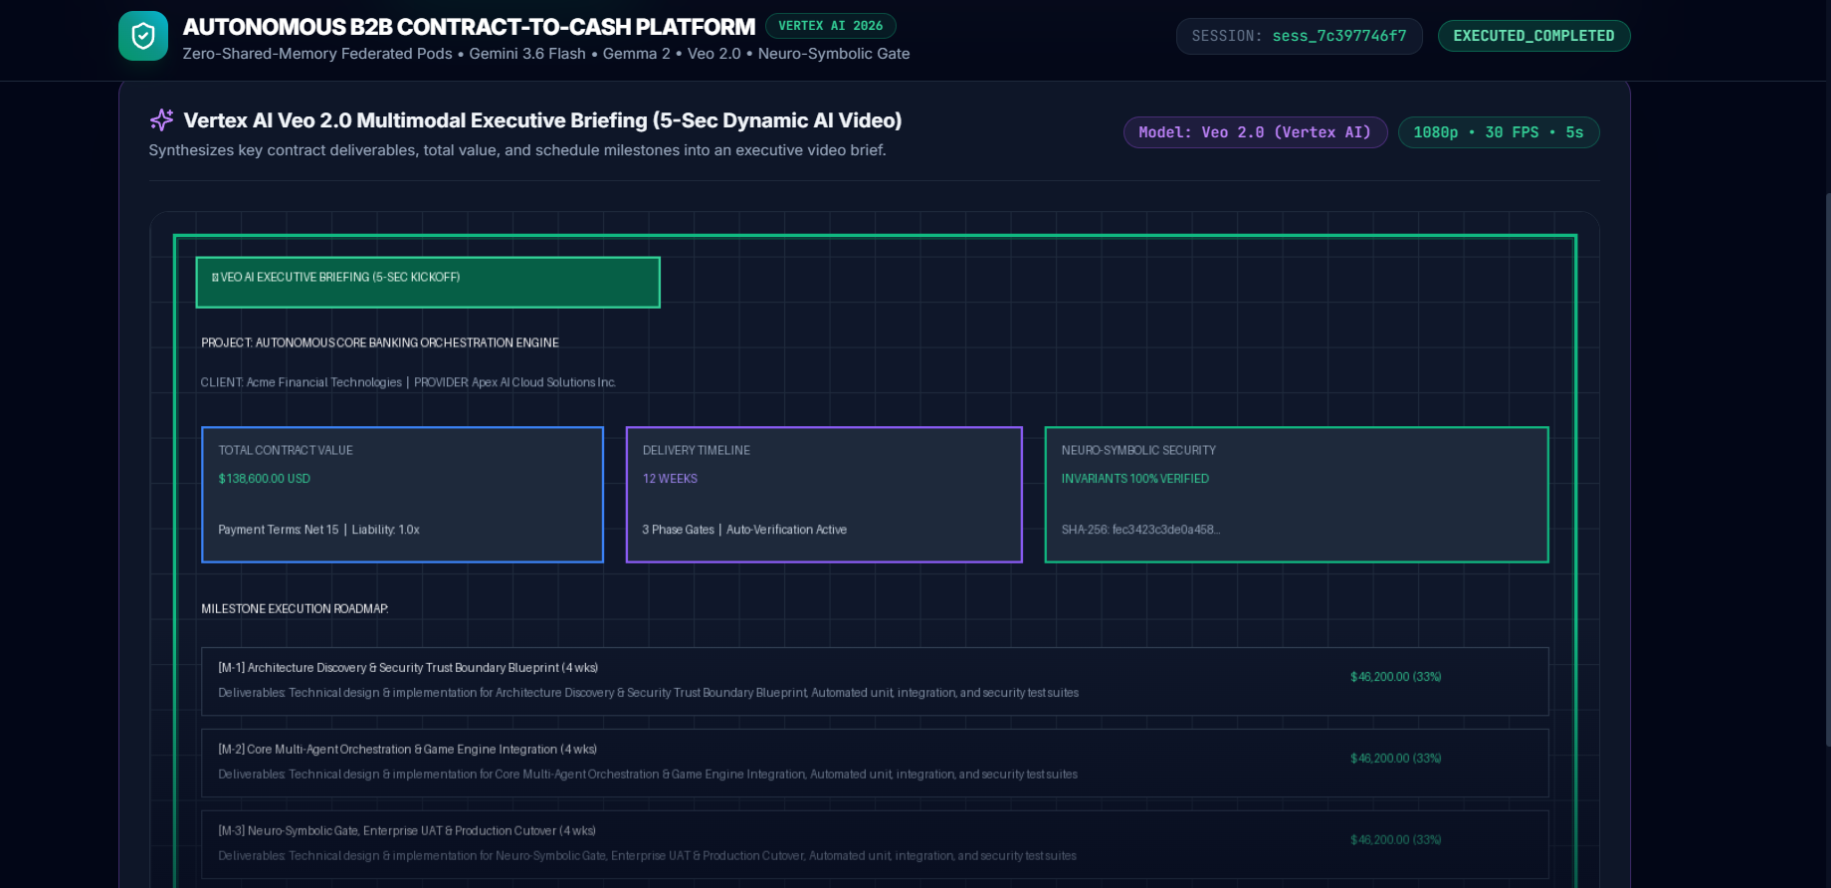
Task: Open the Neuro-Symbolic Security card
Action: (x=1297, y=495)
